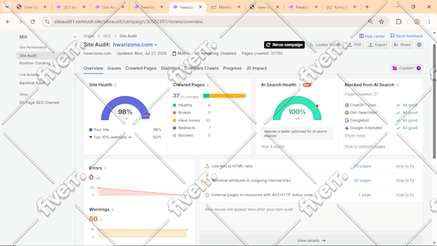Click the zoom magnifier icon in address bar

pyautogui.click(x=370, y=21)
